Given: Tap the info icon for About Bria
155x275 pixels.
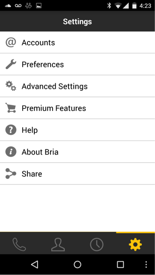Looking at the screenshot, I should pos(11,152).
